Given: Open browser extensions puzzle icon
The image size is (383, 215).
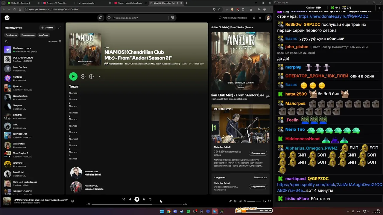Looking at the screenshot, I should 243,9.
